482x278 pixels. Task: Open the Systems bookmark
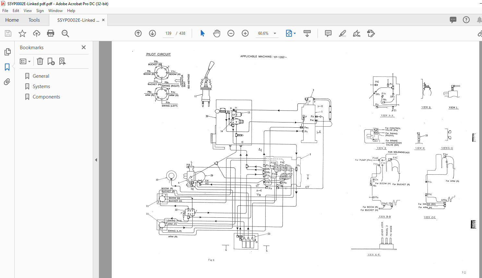pyautogui.click(x=41, y=87)
